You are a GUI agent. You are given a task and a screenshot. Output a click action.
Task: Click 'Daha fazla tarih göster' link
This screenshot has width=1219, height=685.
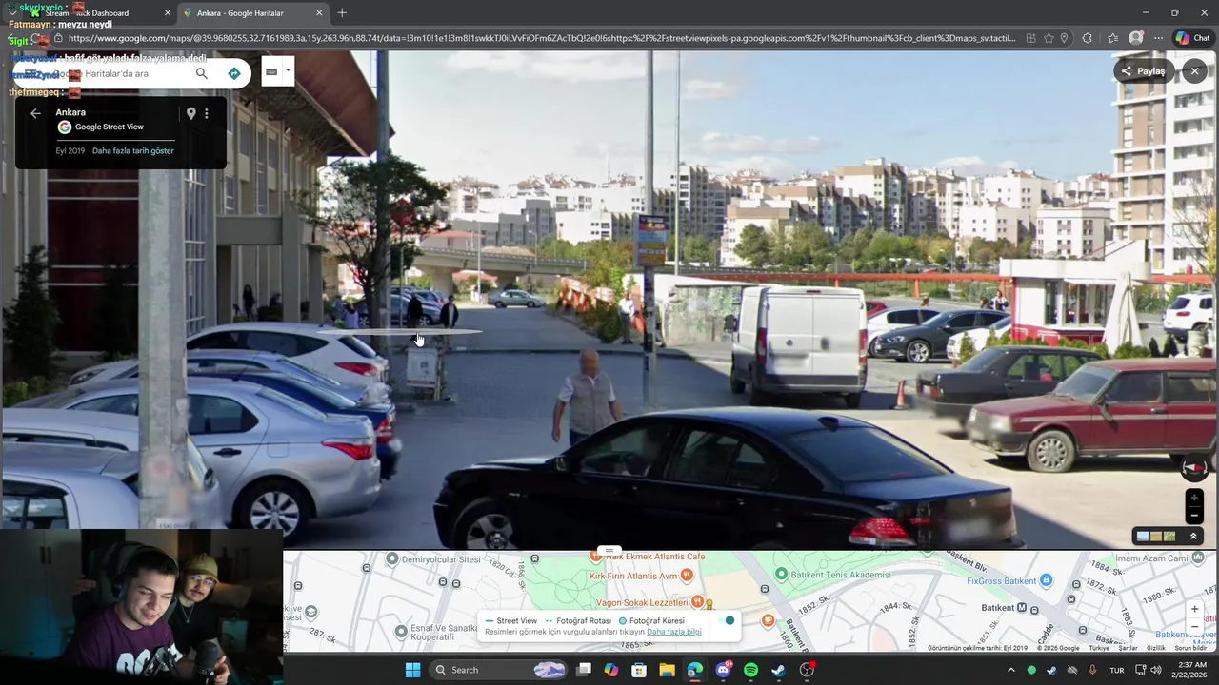pos(132,150)
